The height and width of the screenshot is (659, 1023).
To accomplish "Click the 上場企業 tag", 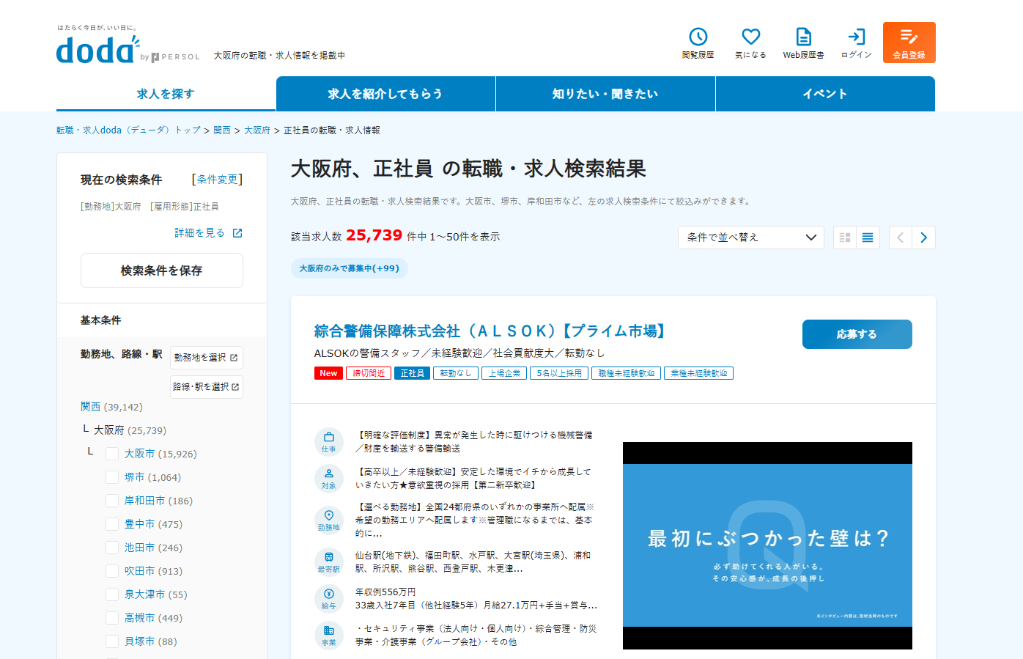I will [x=504, y=373].
